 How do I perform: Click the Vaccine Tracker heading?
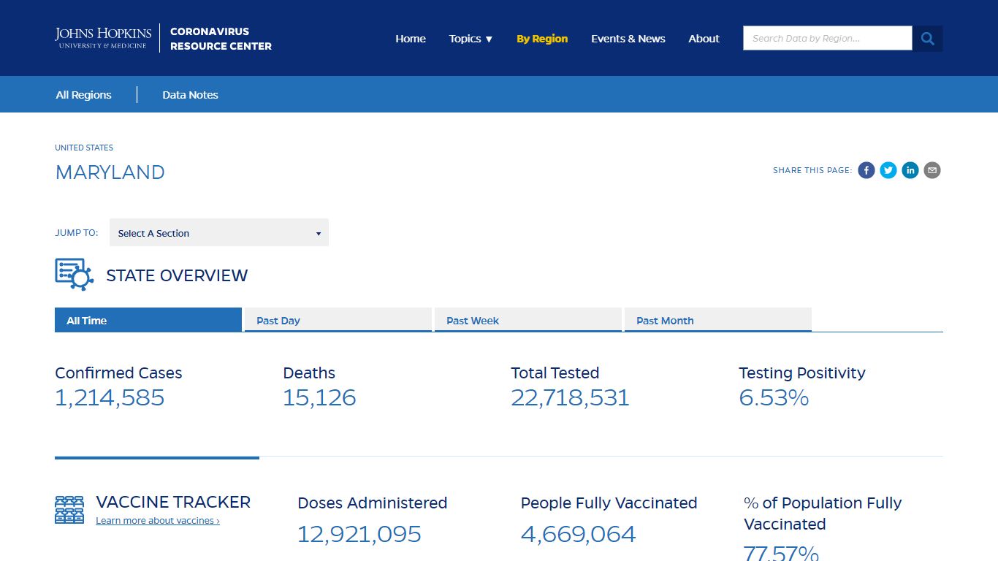[x=173, y=503]
